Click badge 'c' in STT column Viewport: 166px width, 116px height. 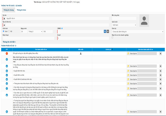tap(7, 75)
